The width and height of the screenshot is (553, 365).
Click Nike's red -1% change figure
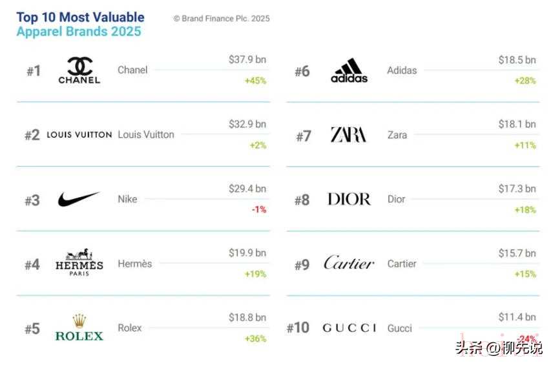[x=258, y=209]
